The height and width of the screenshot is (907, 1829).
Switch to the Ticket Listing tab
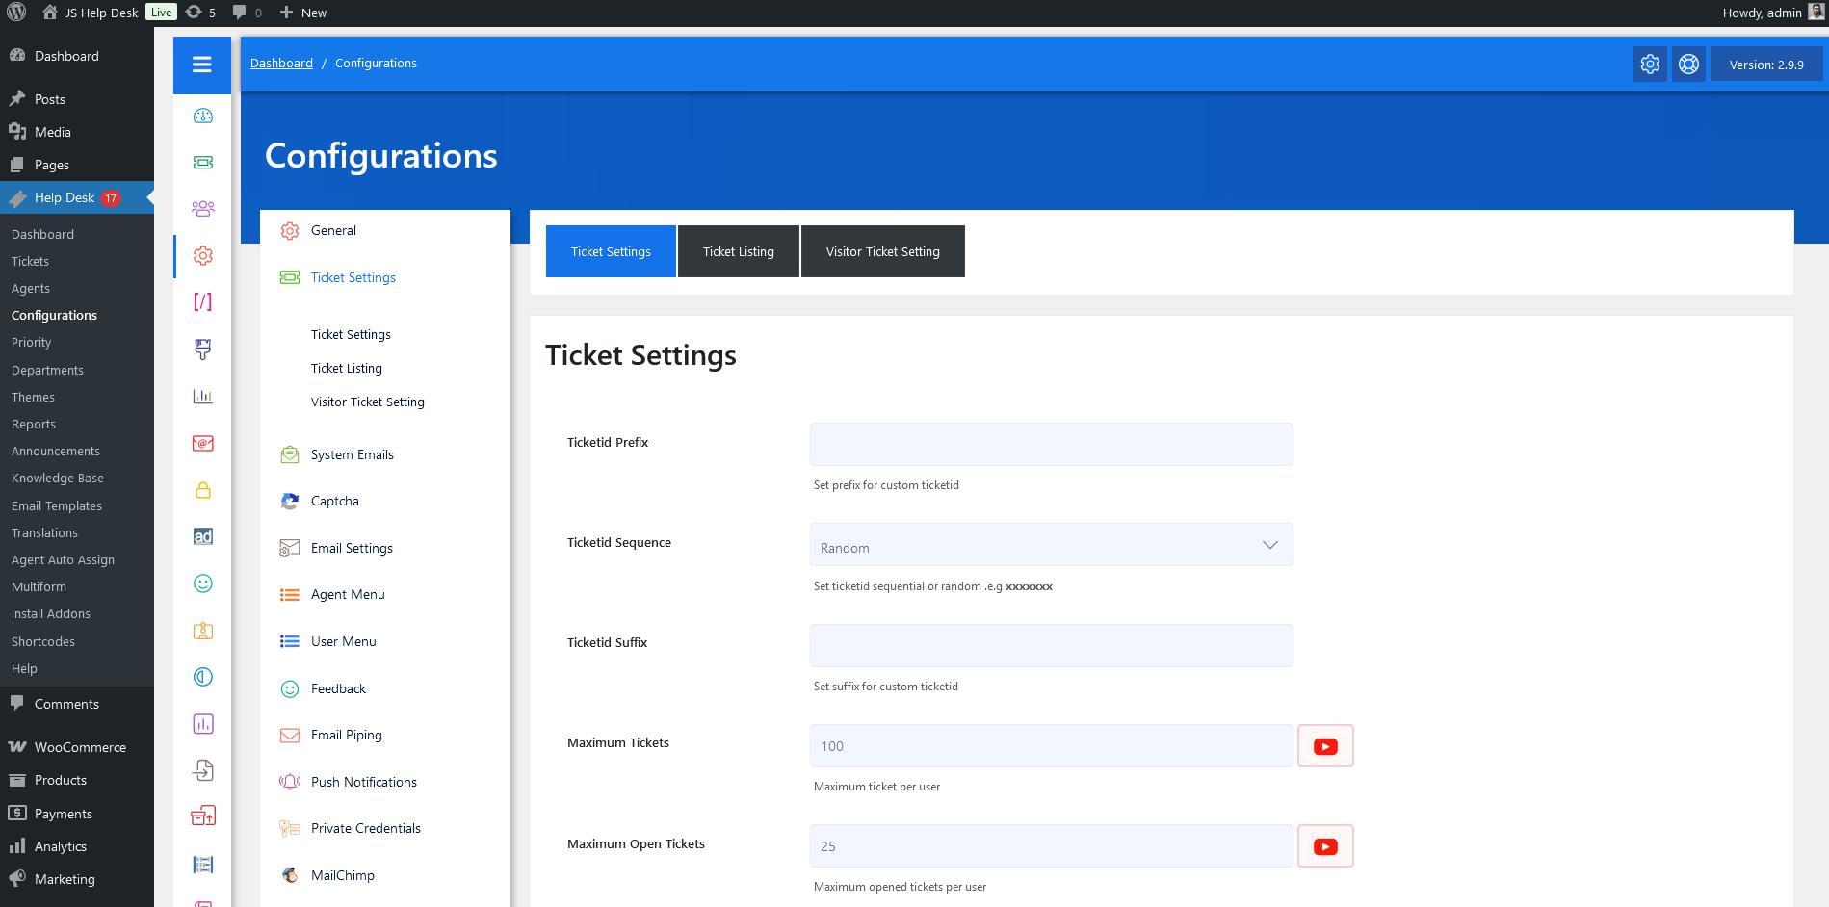click(x=738, y=251)
